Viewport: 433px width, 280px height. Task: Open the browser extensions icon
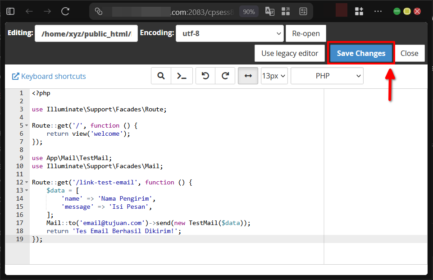click(x=359, y=11)
